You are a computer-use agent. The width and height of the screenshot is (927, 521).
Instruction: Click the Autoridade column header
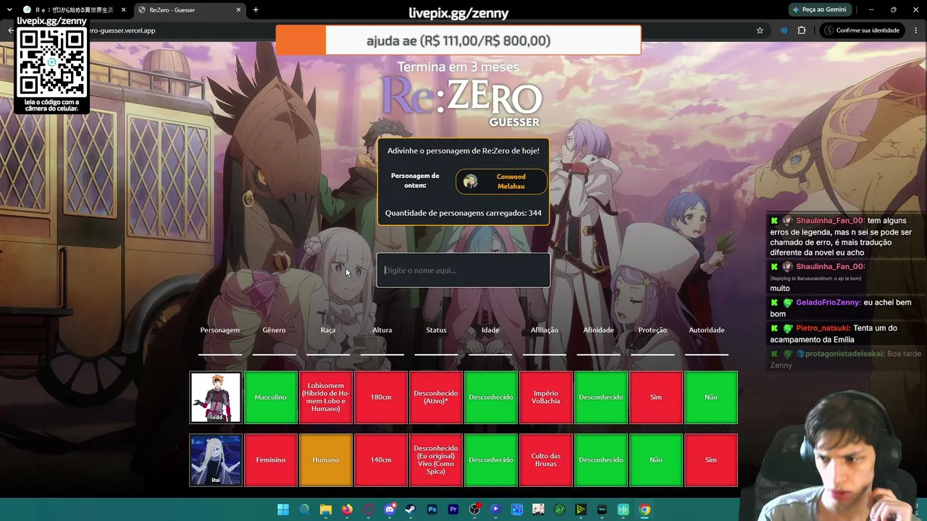[707, 330]
